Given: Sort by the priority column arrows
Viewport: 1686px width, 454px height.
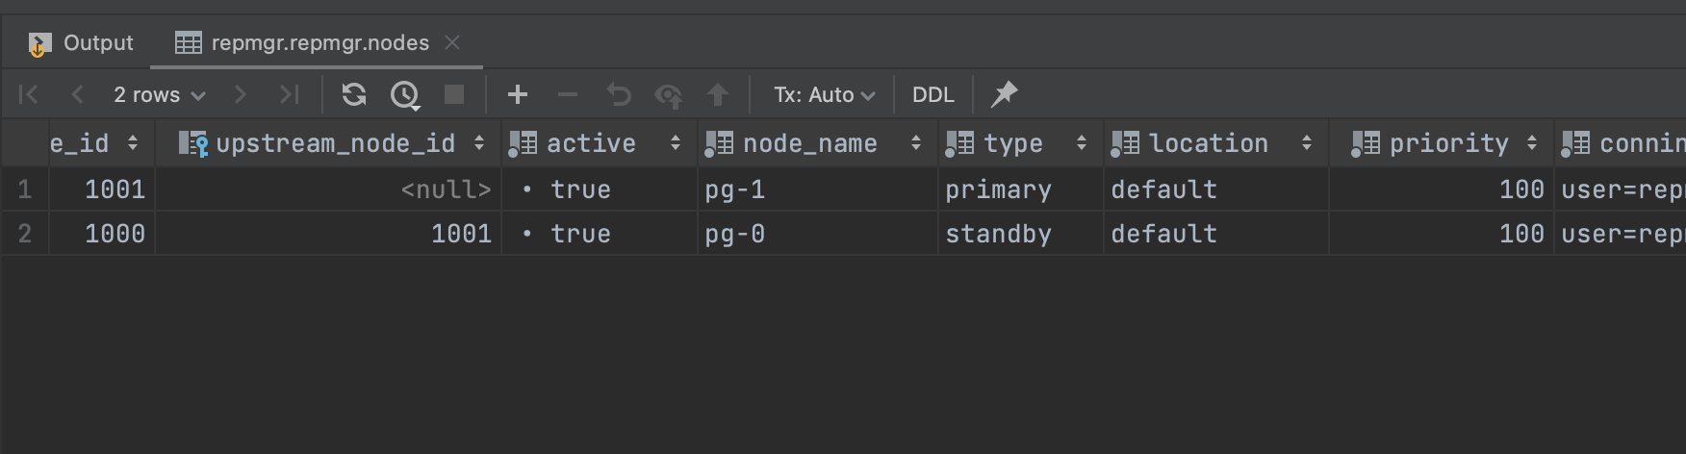Looking at the screenshot, I should [x=1531, y=143].
